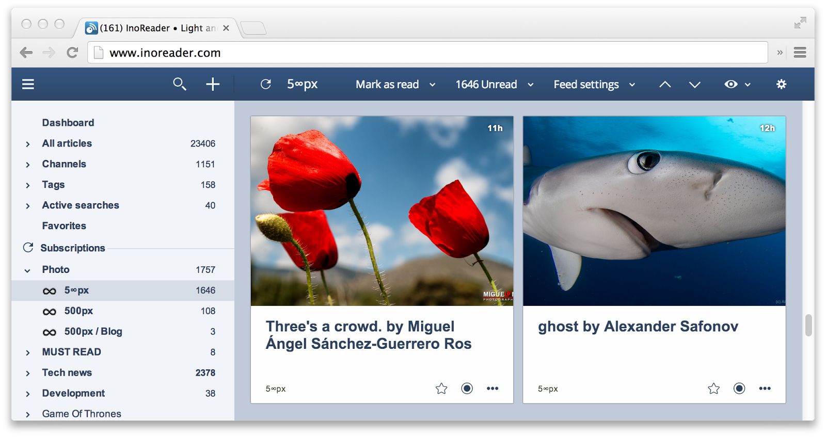The image size is (826, 437).
Task: Open the Tech news folder label
Action: tap(67, 373)
